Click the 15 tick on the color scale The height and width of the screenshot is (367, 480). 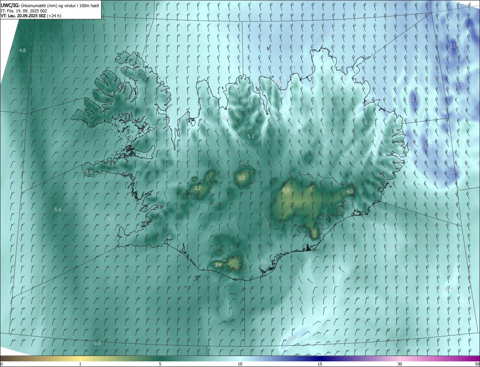(x=320, y=364)
